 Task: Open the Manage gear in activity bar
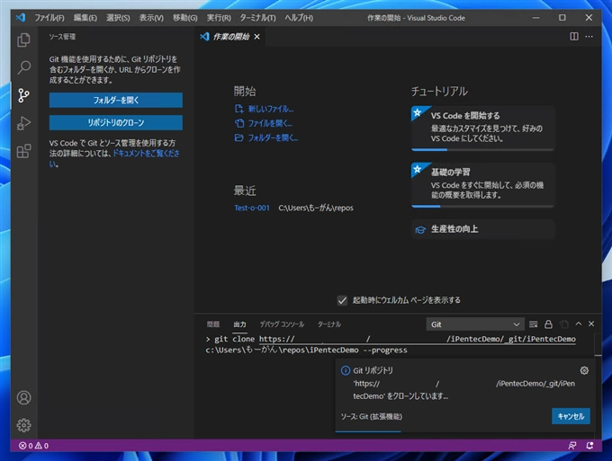(x=23, y=425)
